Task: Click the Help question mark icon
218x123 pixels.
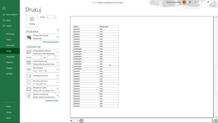Action: coord(195,2)
